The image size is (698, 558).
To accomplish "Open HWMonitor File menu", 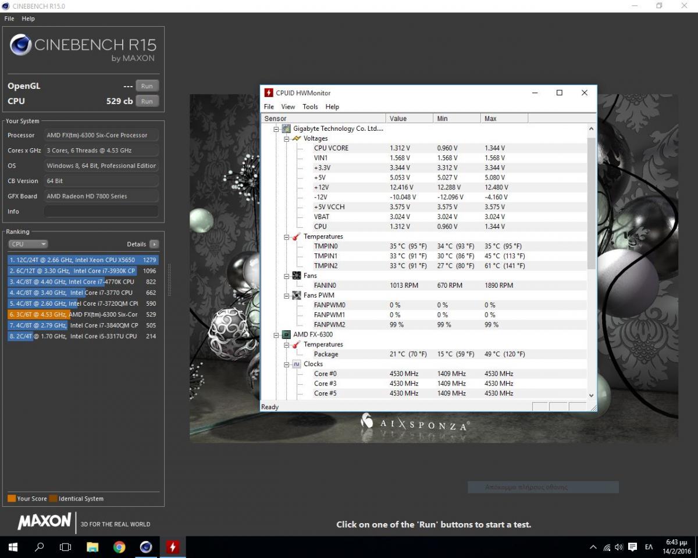I will [x=269, y=107].
